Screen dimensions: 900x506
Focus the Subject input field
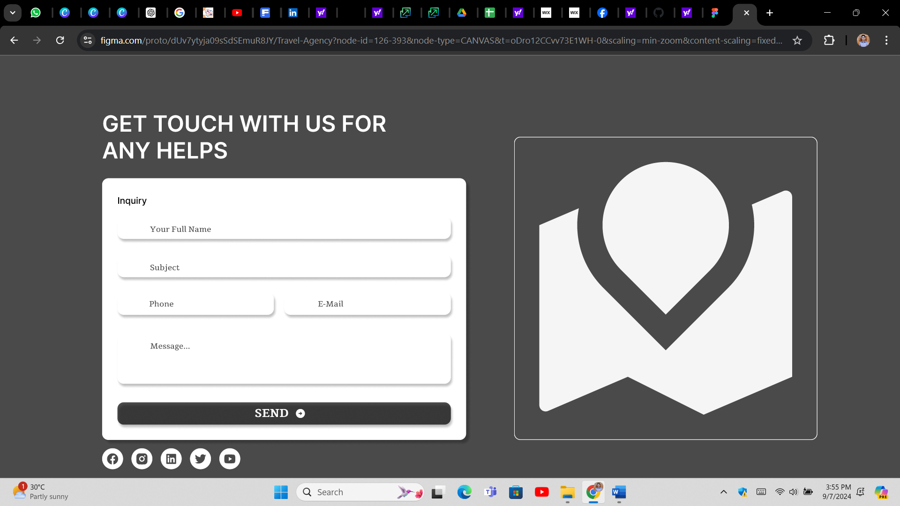284,268
